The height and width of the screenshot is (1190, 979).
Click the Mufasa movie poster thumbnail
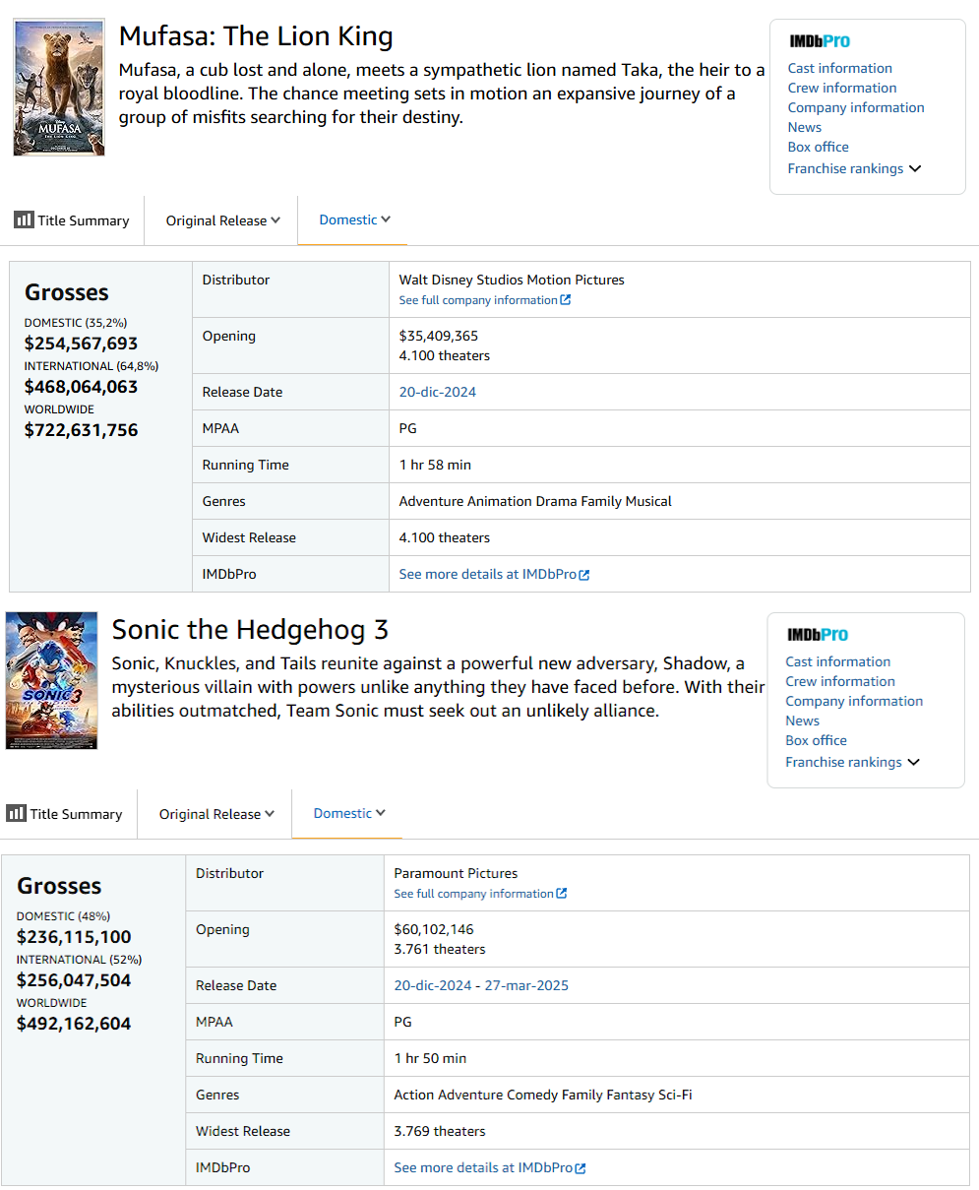pyautogui.click(x=59, y=87)
